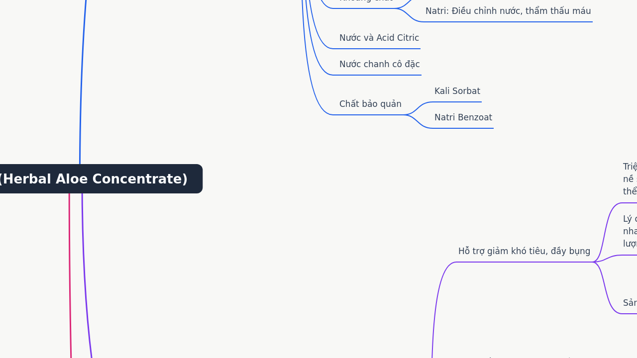
Task: Click the cut-off node starting with Triệ
Action: coord(630,179)
